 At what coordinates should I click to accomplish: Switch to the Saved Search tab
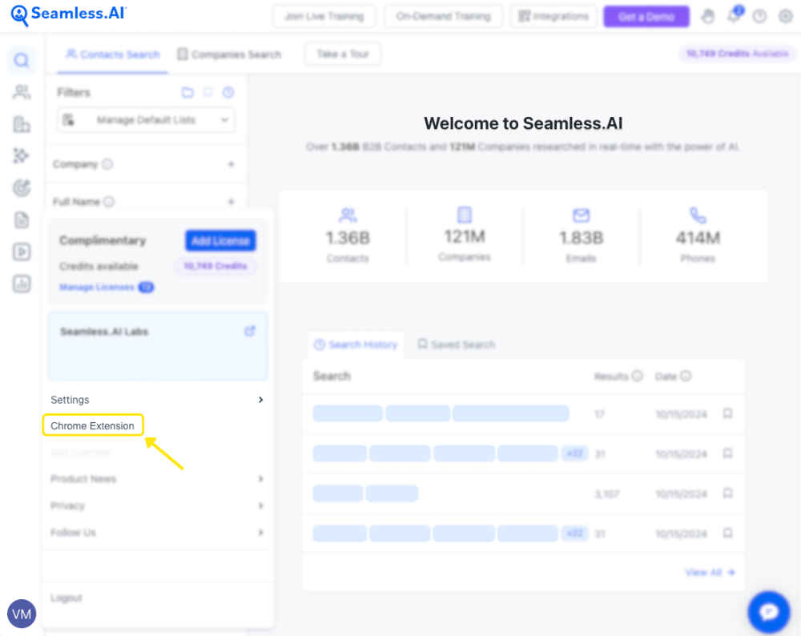[x=455, y=344]
